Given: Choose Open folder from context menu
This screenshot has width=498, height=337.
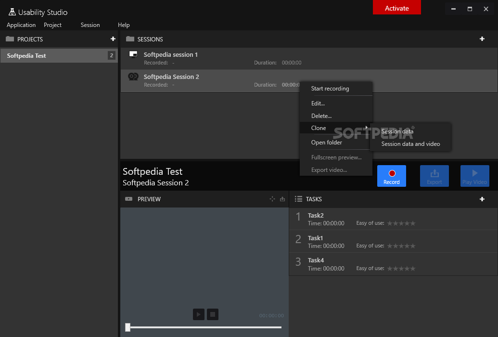Looking at the screenshot, I should tap(336, 143).
